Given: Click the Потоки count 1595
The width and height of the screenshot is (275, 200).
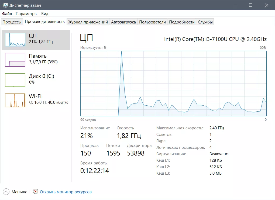Looking at the screenshot, I should point(113,153).
